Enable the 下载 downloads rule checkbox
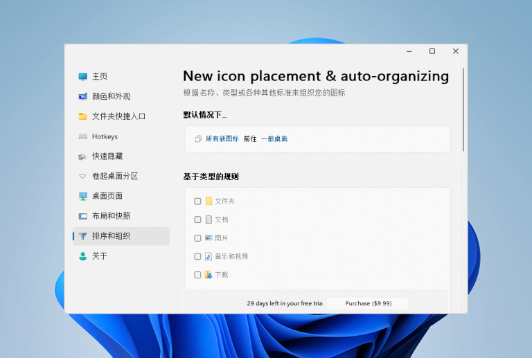 point(197,275)
